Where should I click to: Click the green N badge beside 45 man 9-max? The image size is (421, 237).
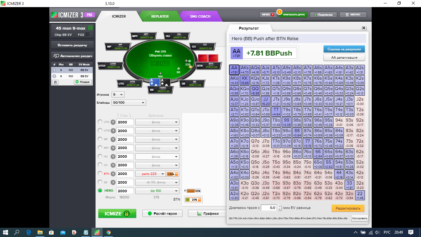coord(90,28)
